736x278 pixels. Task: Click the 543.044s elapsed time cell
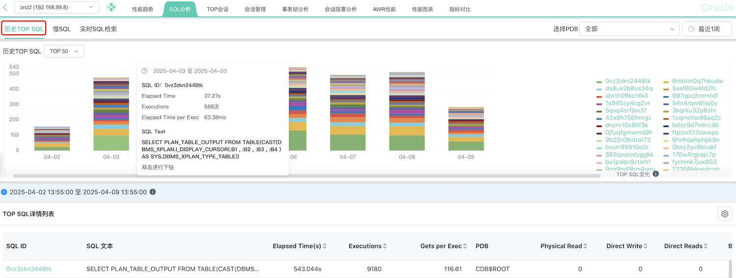[x=307, y=269]
